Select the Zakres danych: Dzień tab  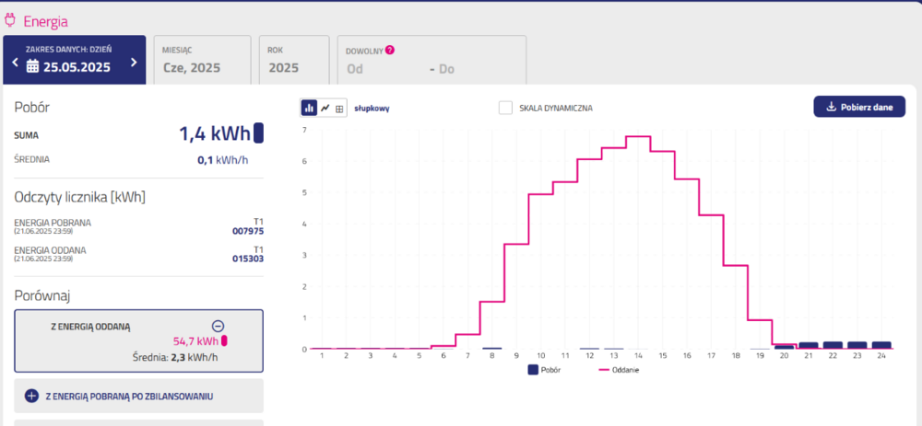tap(74, 60)
